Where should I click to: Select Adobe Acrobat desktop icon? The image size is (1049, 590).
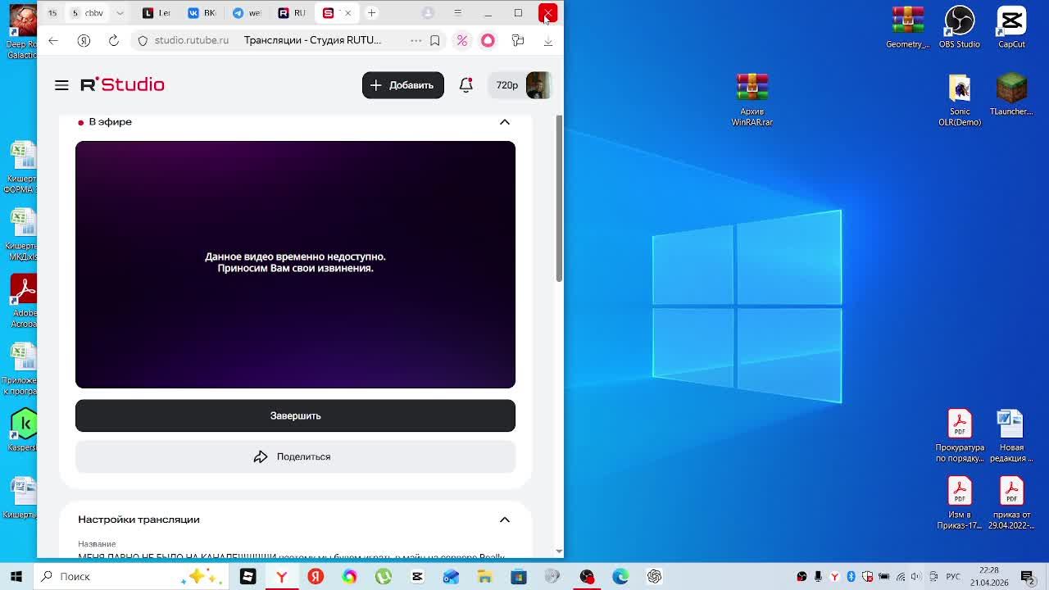coord(24,301)
